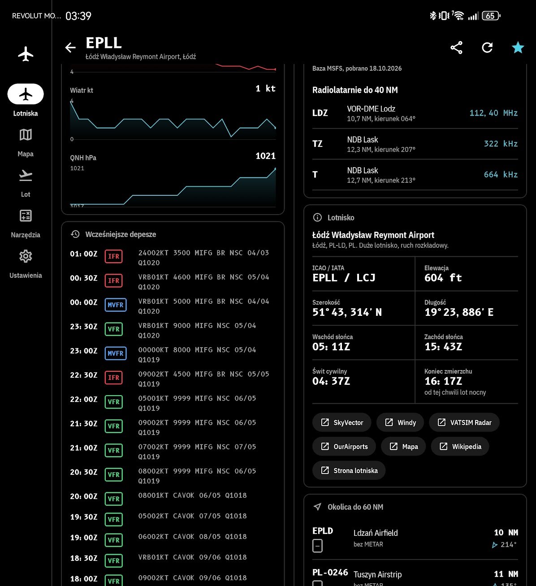
Task: Select the LDZ VOR-DME Lodz row
Action: [415, 113]
